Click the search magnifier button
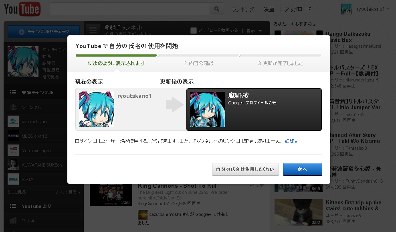This screenshot has height=232, width=396. coord(217,9)
